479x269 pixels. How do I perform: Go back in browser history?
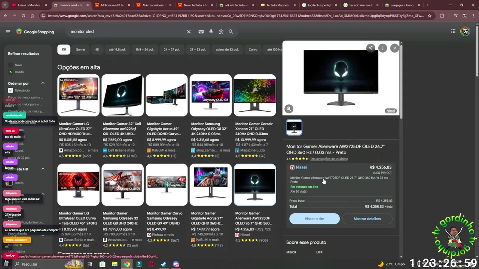coord(5,16)
